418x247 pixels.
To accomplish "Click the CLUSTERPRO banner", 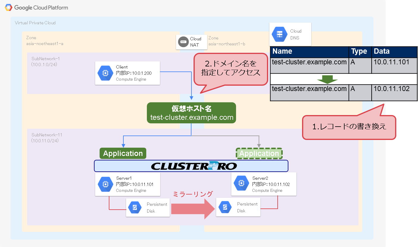I will click(191, 166).
